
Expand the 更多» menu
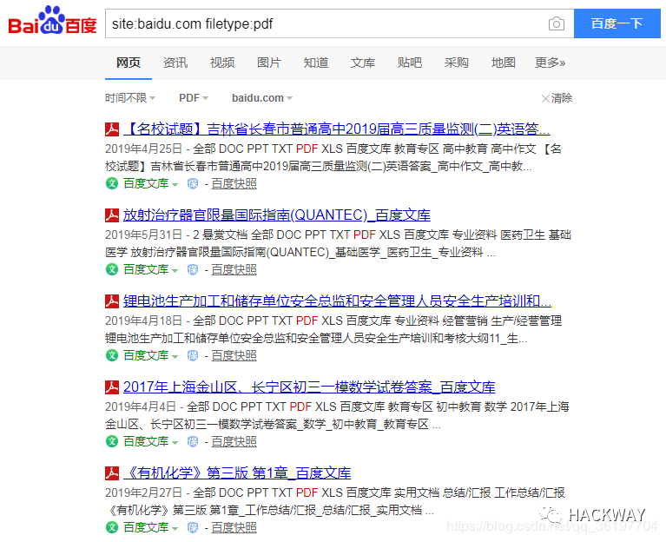pos(550,63)
